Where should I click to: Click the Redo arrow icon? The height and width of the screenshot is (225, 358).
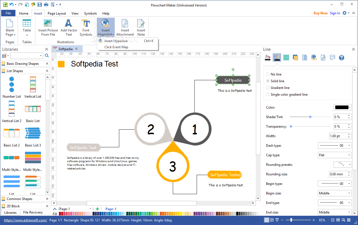pyautogui.click(x=20, y=4)
